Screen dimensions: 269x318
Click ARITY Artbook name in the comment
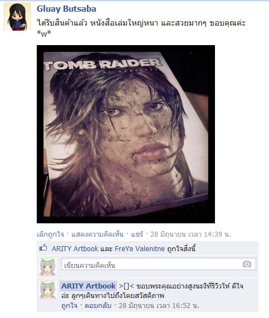click(88, 286)
